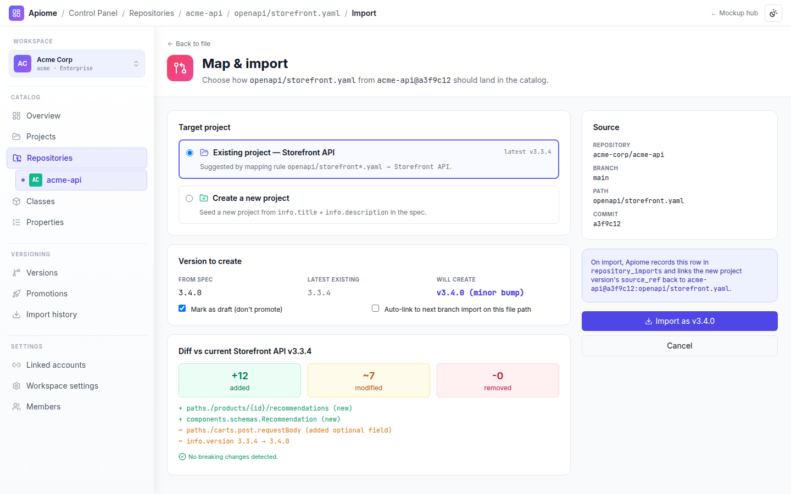Open the acme-api repository item
Image resolution: width=791 pixels, height=494 pixels.
coord(81,180)
